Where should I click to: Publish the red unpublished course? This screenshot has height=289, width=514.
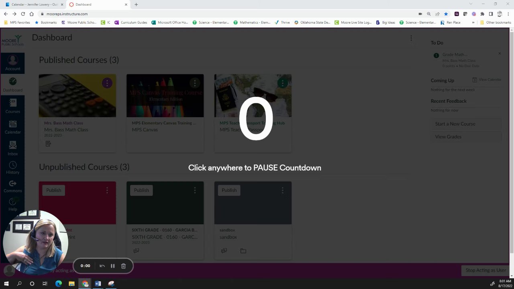pyautogui.click(x=53, y=190)
